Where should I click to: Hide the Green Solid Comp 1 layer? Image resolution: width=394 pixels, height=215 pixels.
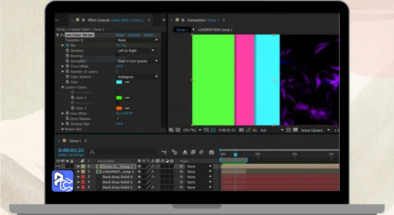click(x=58, y=166)
